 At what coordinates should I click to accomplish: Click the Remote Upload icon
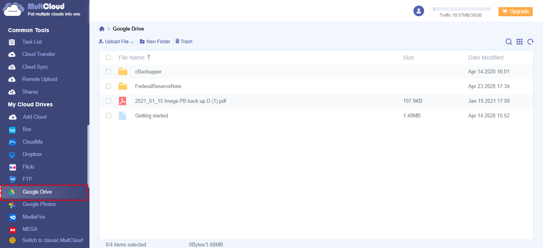click(12, 79)
